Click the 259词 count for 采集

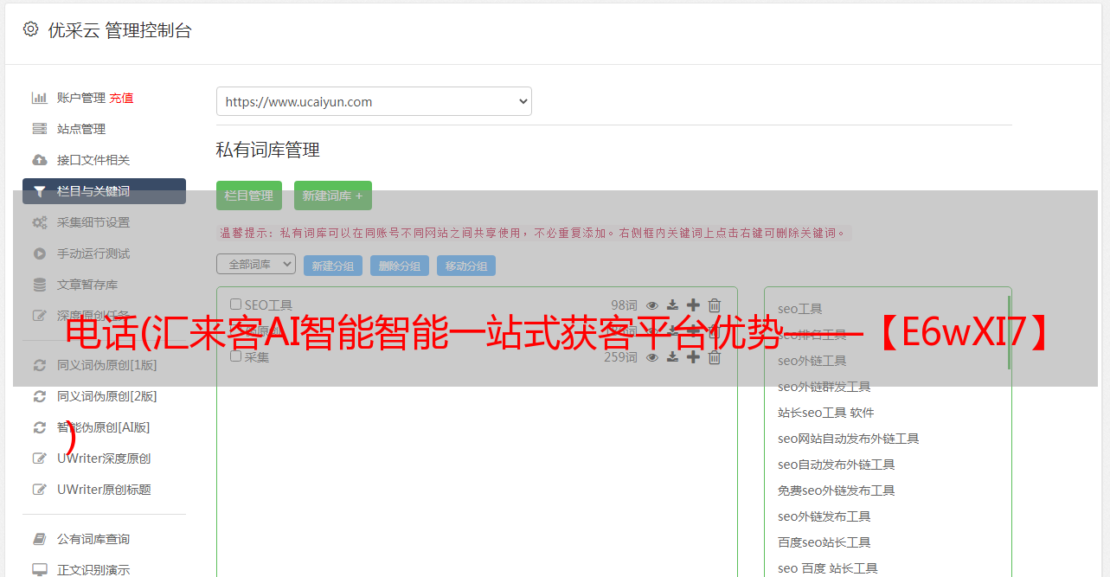[x=620, y=356]
